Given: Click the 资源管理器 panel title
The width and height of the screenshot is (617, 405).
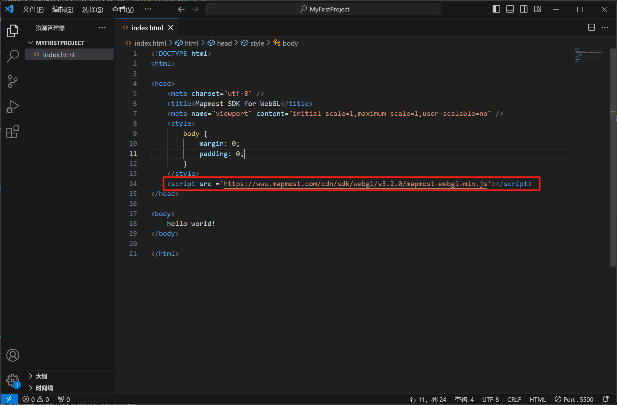Looking at the screenshot, I should (50, 28).
